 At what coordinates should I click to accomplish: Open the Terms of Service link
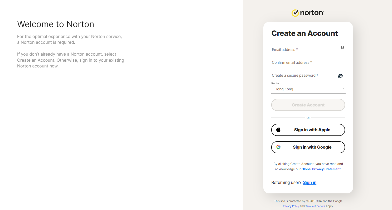315,206
